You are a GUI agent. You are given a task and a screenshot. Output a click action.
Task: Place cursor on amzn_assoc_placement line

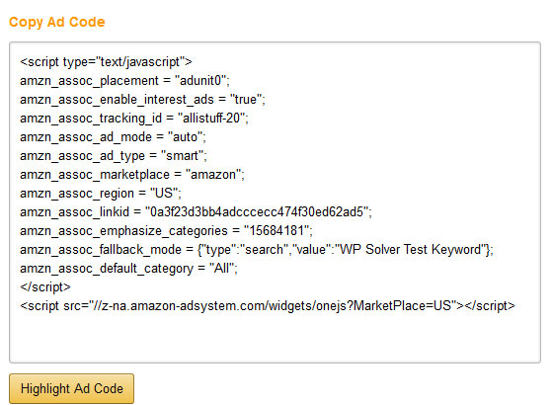coord(124,80)
